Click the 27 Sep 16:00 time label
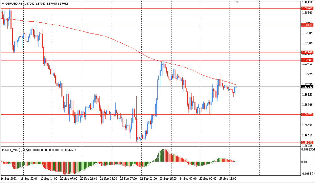Screen dimensions: 315x183 (x=228, y=179)
